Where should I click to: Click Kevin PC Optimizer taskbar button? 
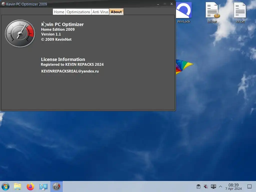(x=56, y=186)
